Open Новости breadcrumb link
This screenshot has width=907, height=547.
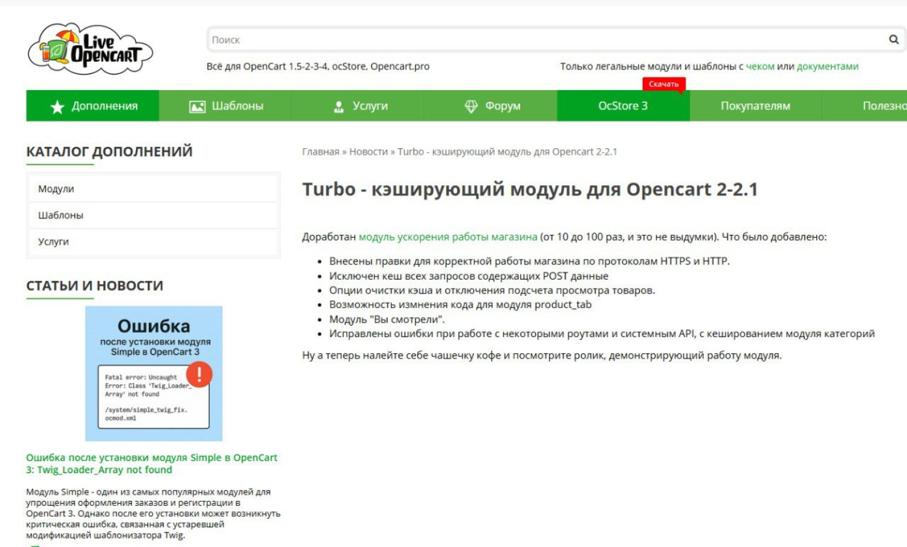368,152
